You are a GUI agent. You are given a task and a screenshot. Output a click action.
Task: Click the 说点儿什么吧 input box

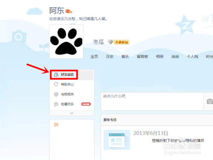pos(152,101)
